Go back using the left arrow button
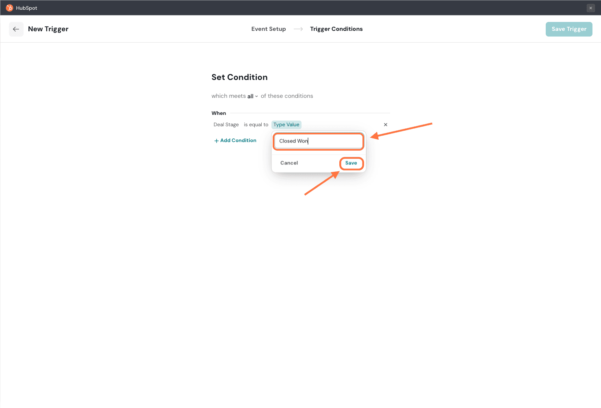The image size is (601, 408). 16,29
